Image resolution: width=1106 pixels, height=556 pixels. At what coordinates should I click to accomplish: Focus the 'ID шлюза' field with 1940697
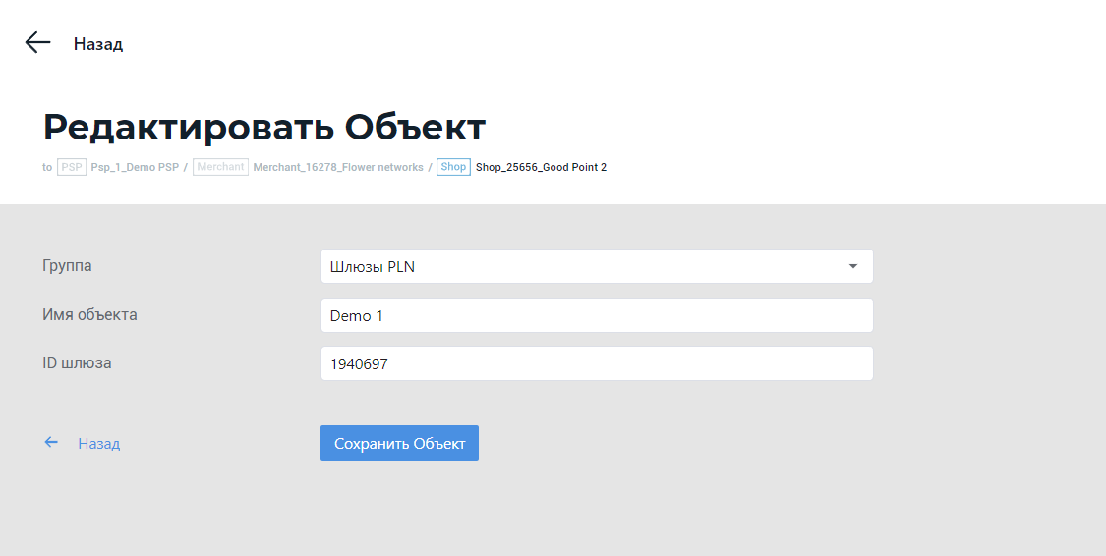597,363
